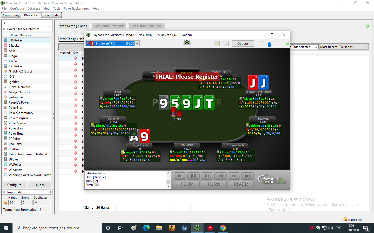374x233 pixels.
Task: Step back one action in replay
Action: pyautogui.click(x=221, y=176)
